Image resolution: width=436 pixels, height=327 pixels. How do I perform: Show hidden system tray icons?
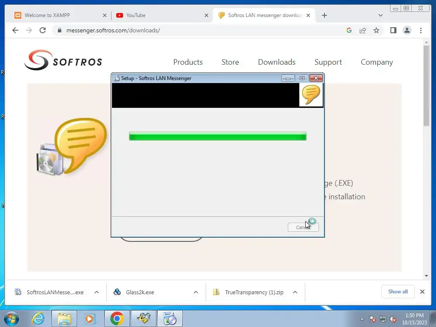point(362,319)
